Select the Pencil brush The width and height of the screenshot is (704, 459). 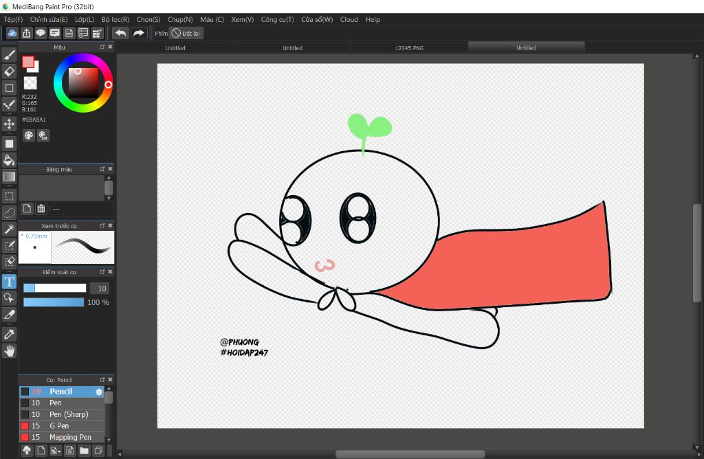tap(62, 392)
